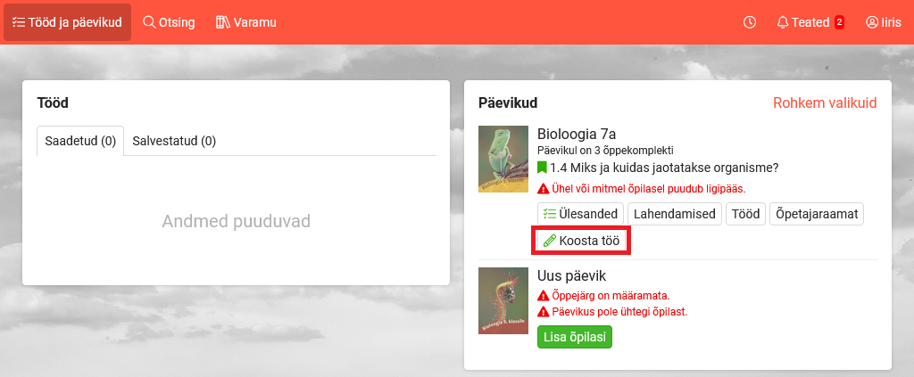The width and height of the screenshot is (914, 377).
Task: Click the Rohkem valikuid link
Action: [x=825, y=103]
